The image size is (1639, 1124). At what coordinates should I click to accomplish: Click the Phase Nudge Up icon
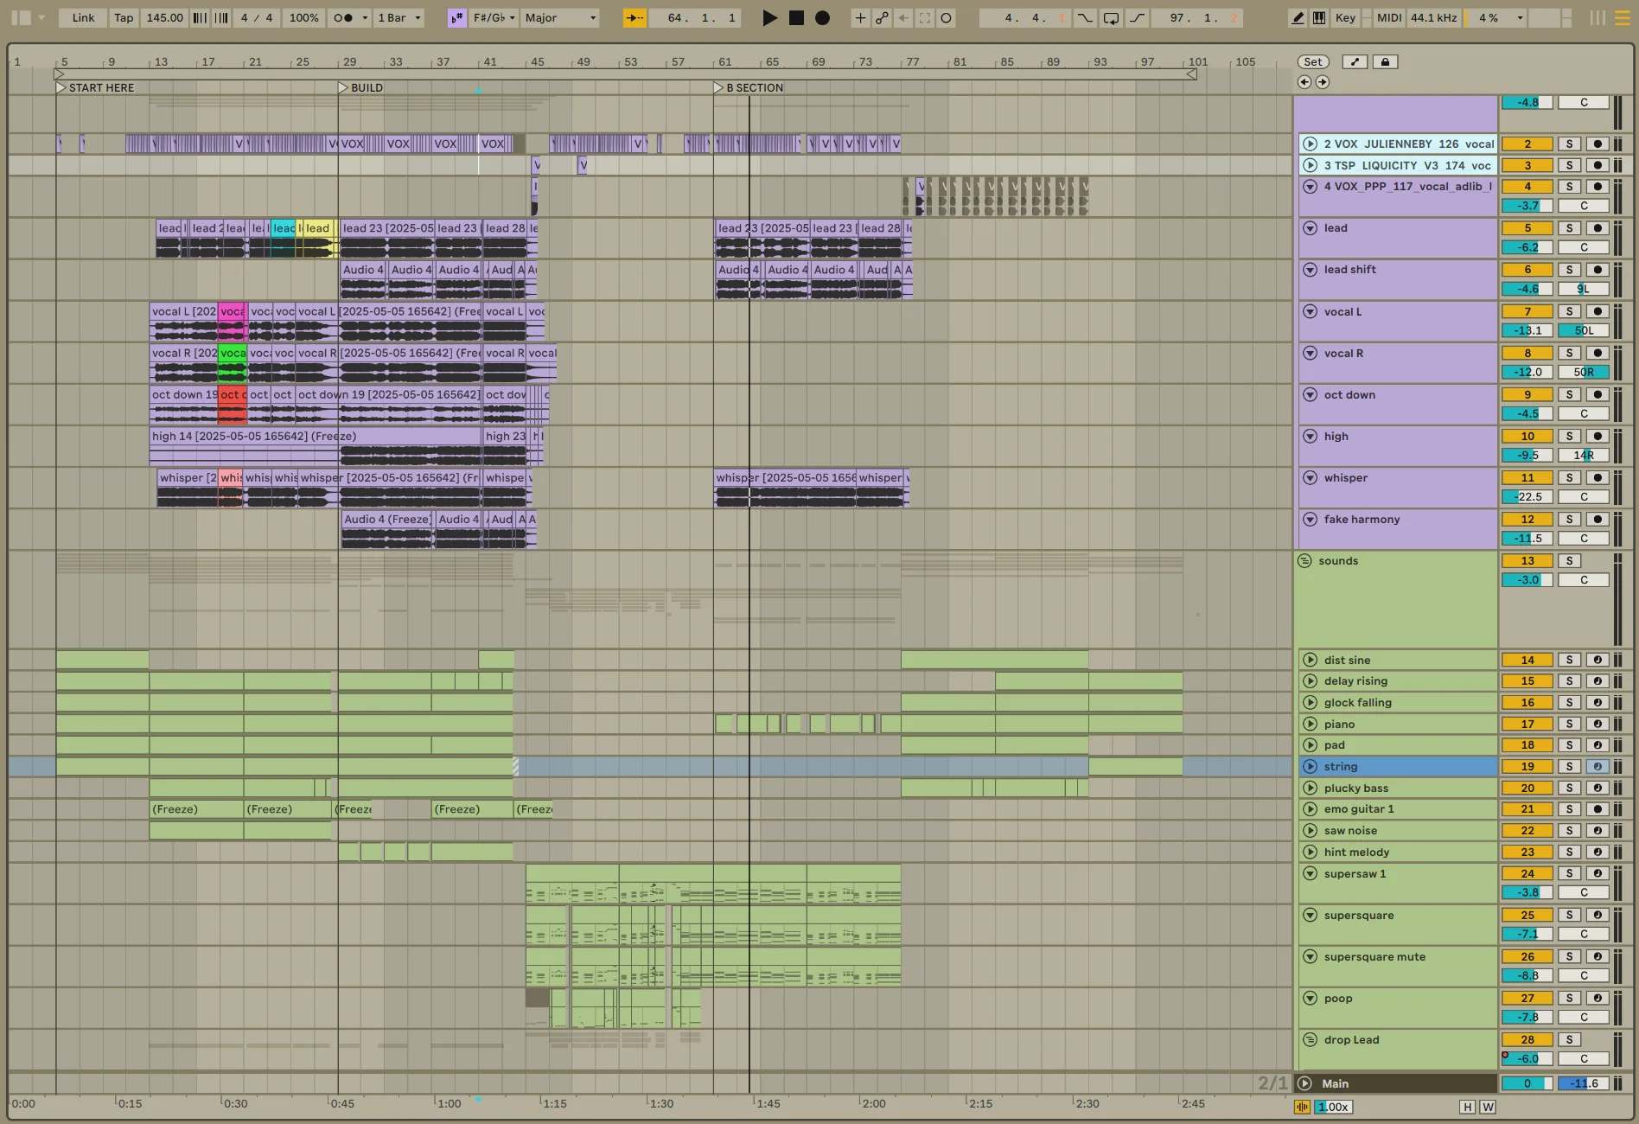pyautogui.click(x=221, y=17)
